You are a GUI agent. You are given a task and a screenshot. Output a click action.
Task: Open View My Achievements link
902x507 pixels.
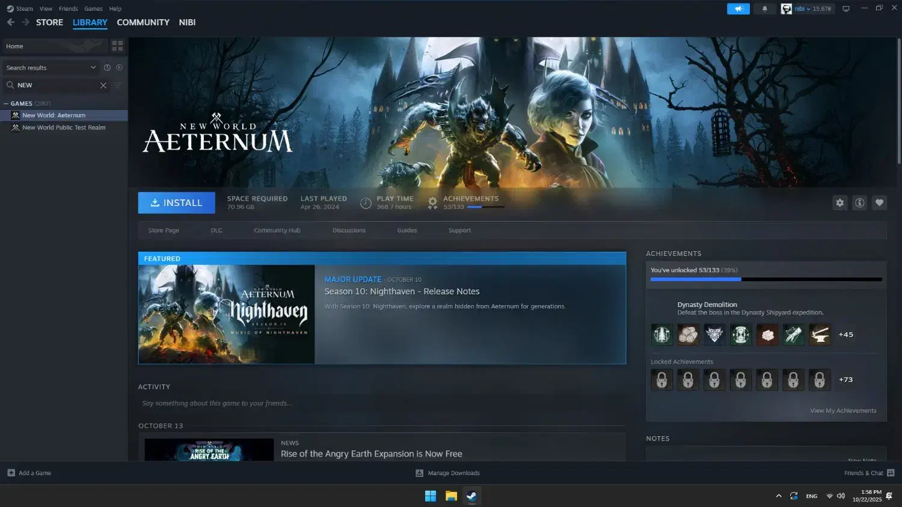(843, 411)
